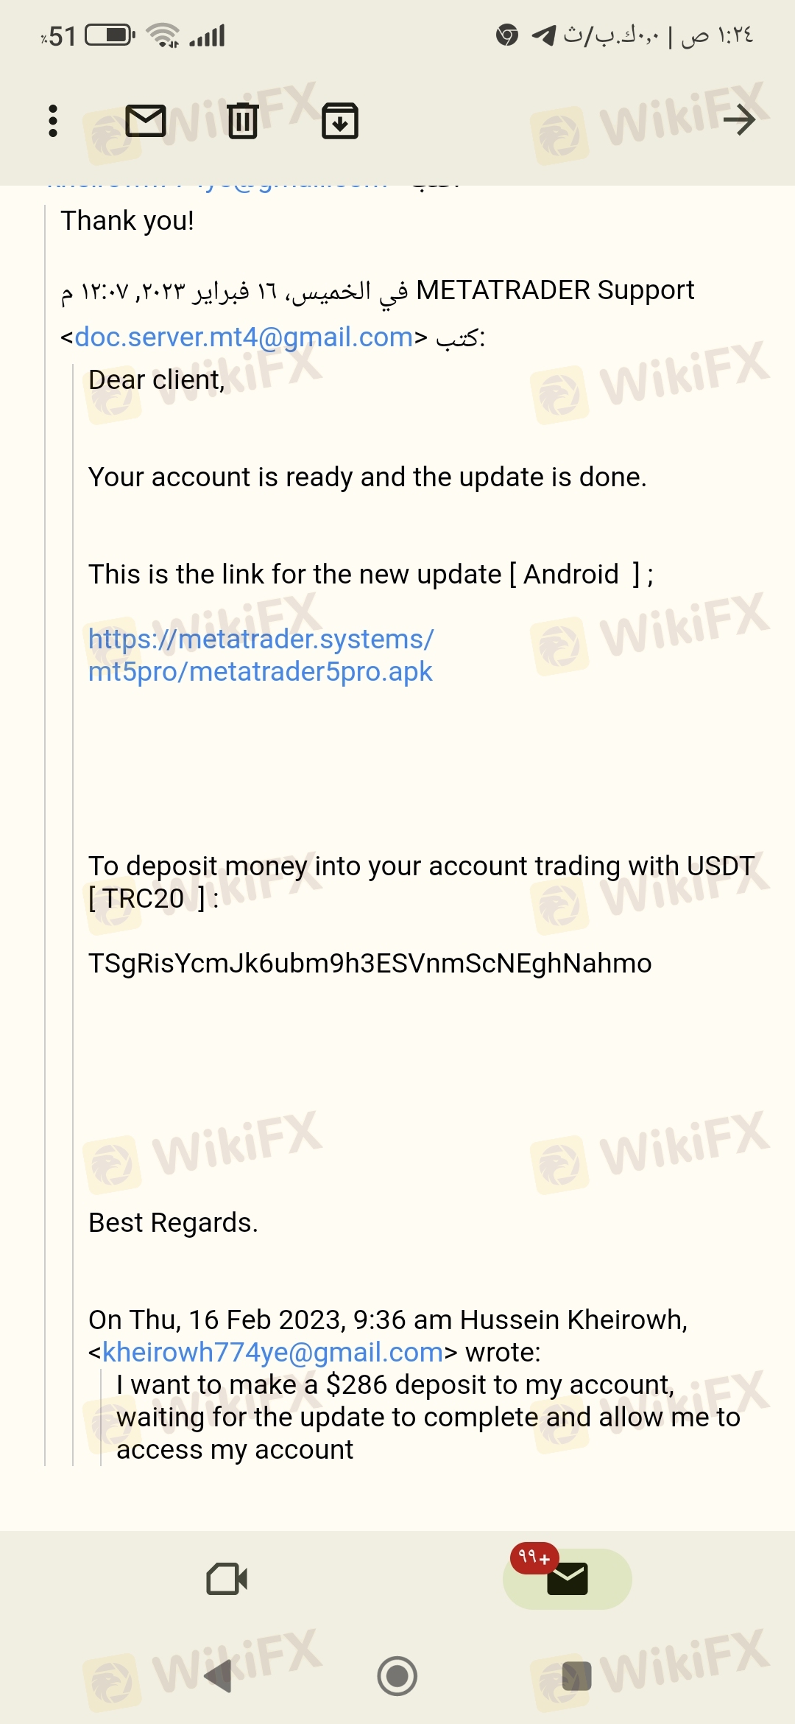This screenshot has height=1724, width=795.
Task: Tap the Android back navigation button
Action: point(218,1676)
